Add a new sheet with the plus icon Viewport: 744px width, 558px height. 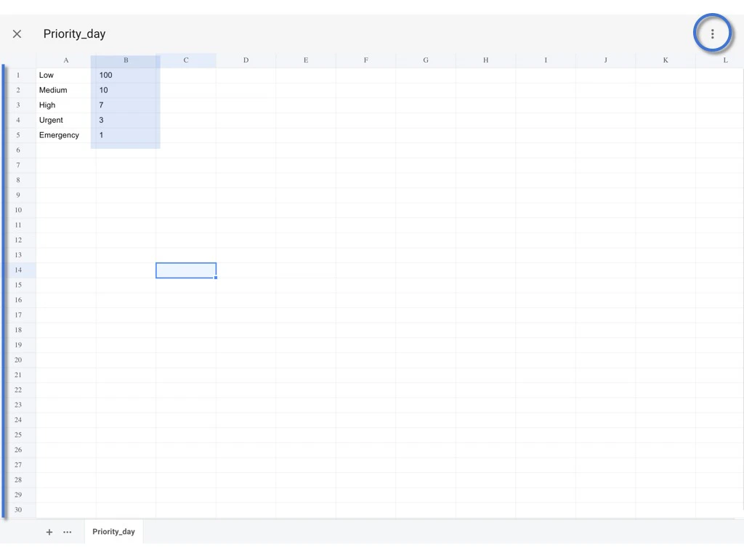tap(49, 532)
